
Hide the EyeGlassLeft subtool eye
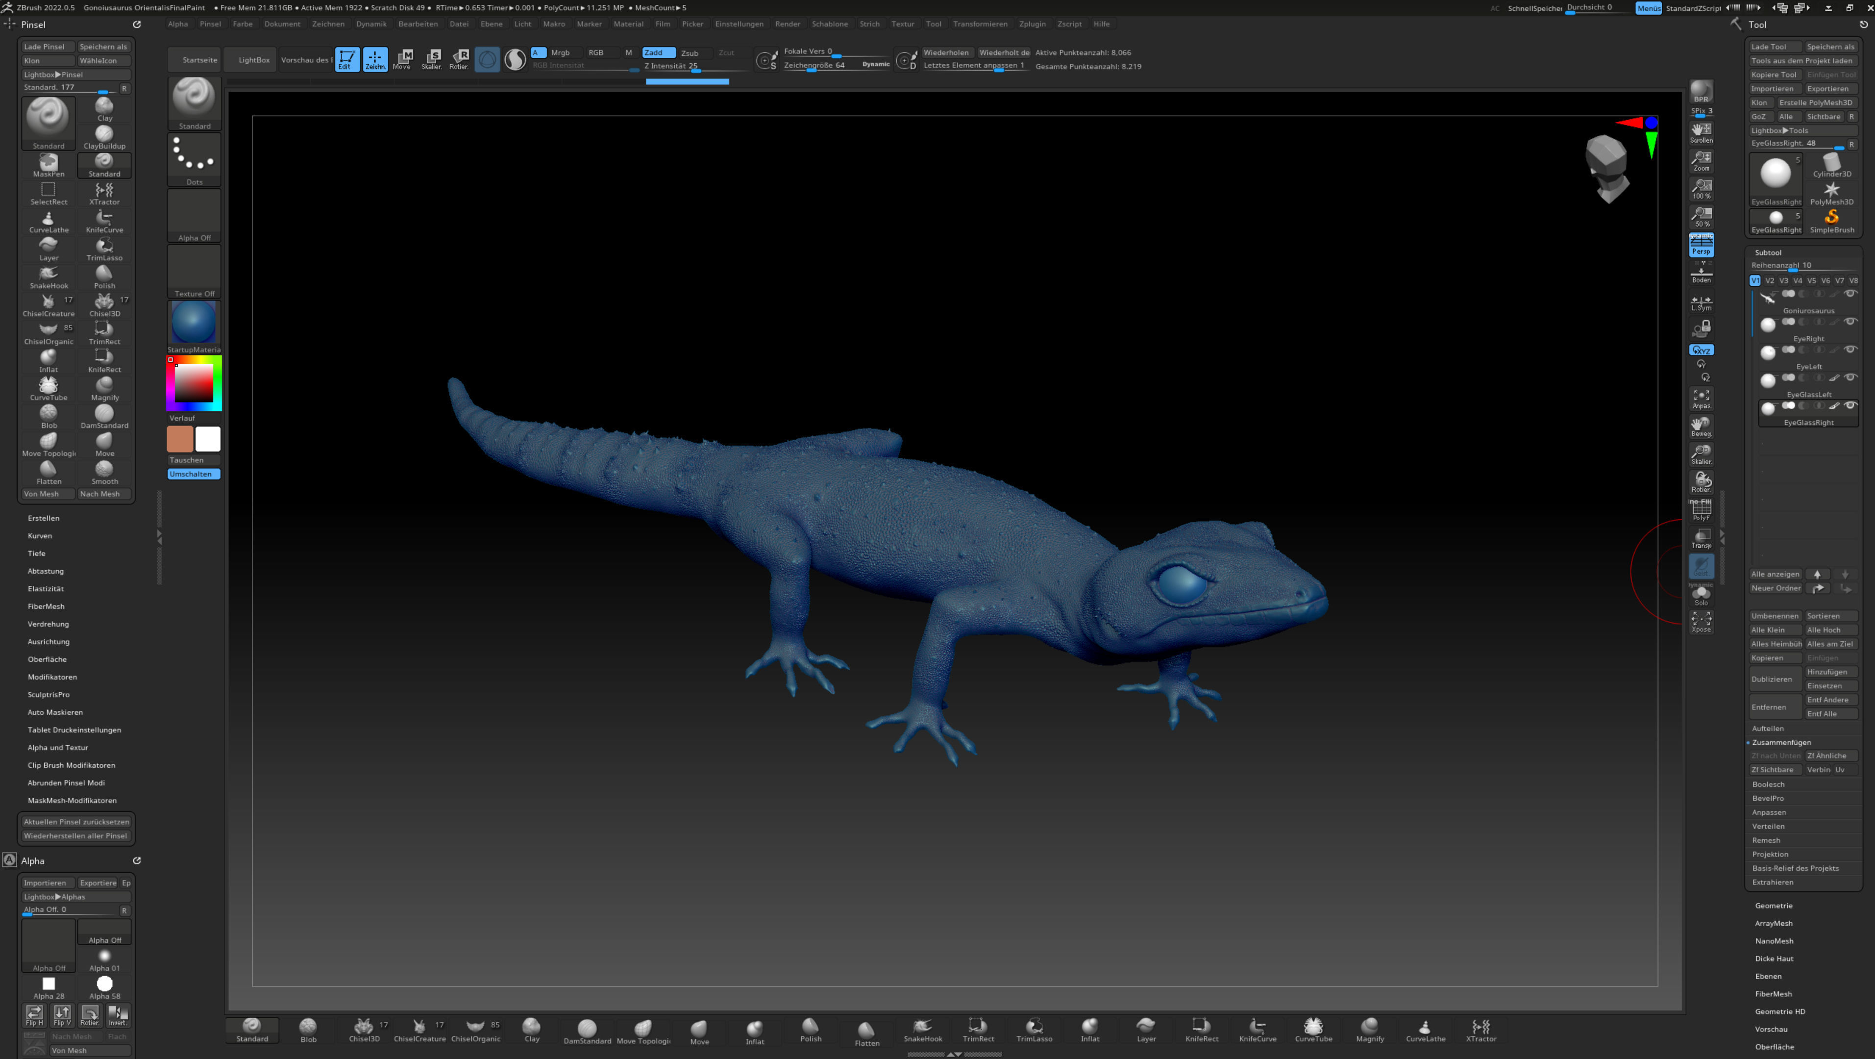[x=1850, y=378]
